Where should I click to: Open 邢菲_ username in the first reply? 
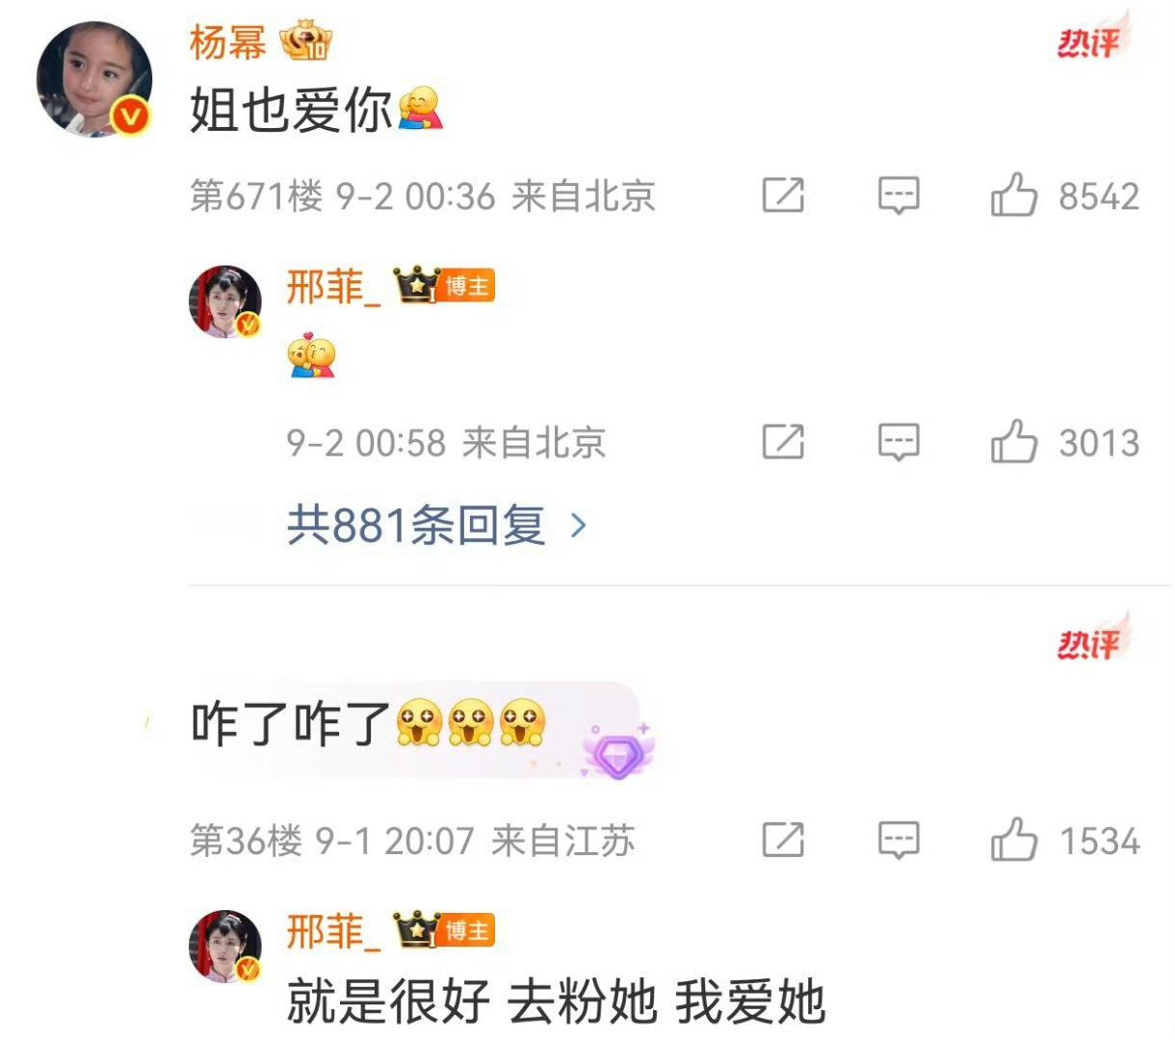(333, 287)
